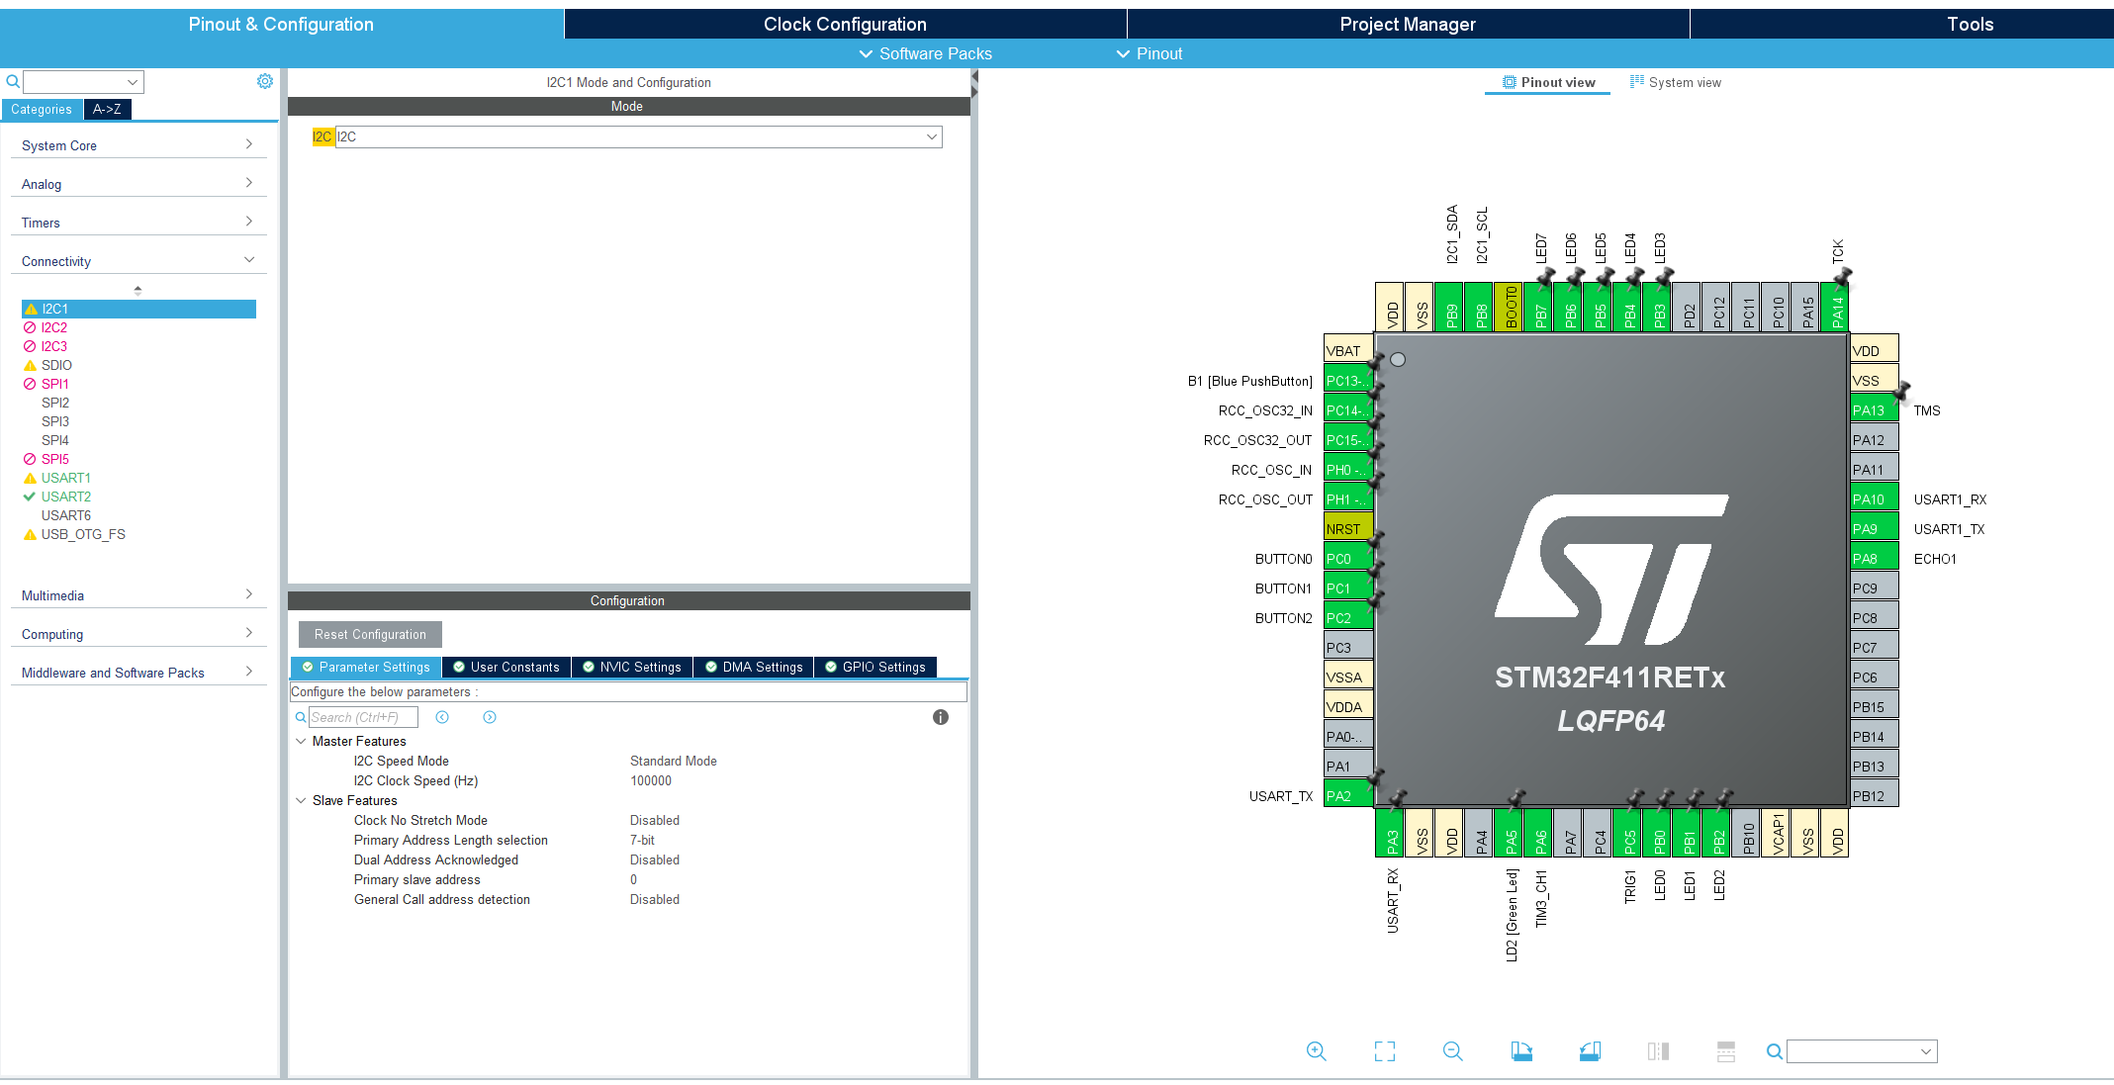2114x1085 pixels.
Task: Rotate the chip view clockwise
Action: tap(1521, 1051)
